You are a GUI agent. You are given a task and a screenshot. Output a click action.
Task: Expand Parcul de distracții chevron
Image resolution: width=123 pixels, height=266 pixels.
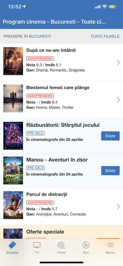[x=118, y=206]
